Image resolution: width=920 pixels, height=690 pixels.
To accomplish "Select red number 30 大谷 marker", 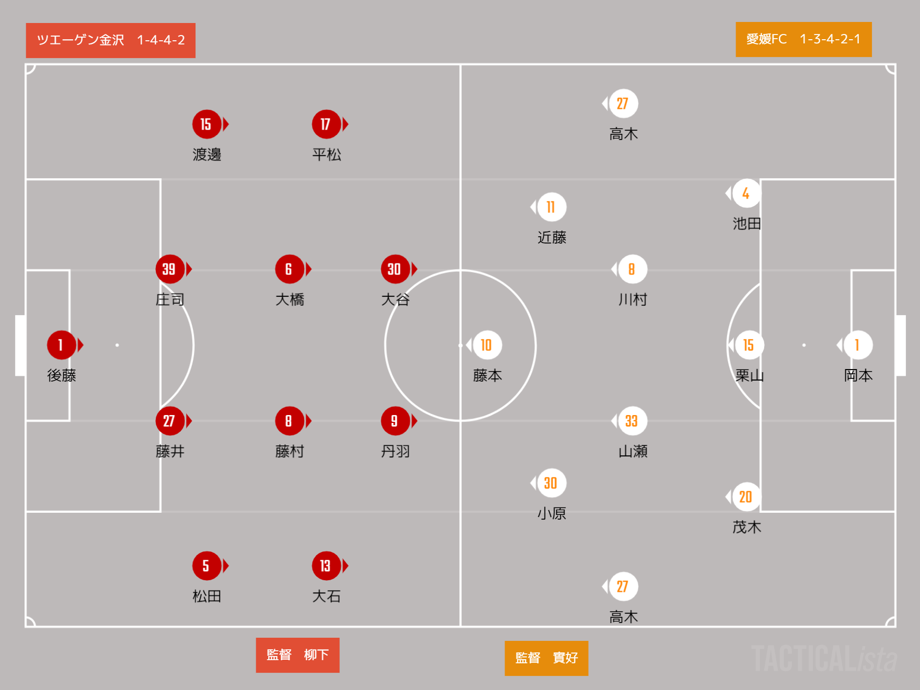I will (395, 269).
